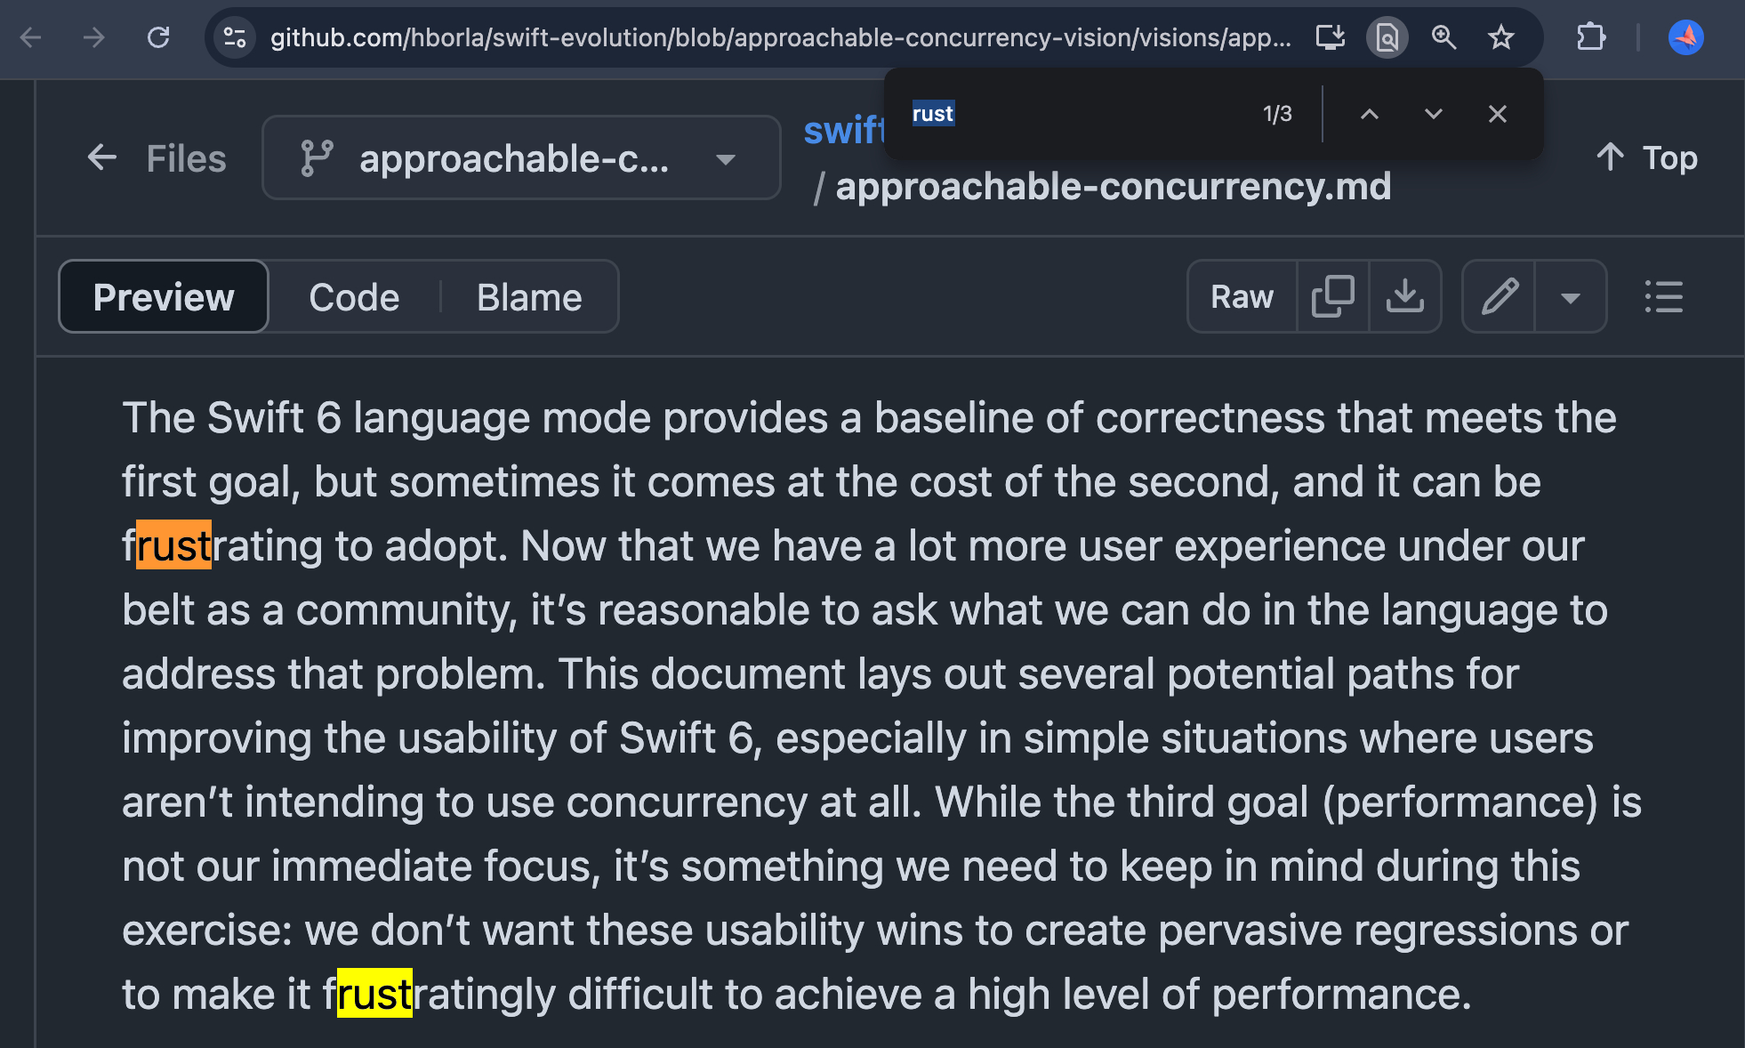Copy raw file contents icon
The width and height of the screenshot is (1745, 1048).
[1332, 297]
